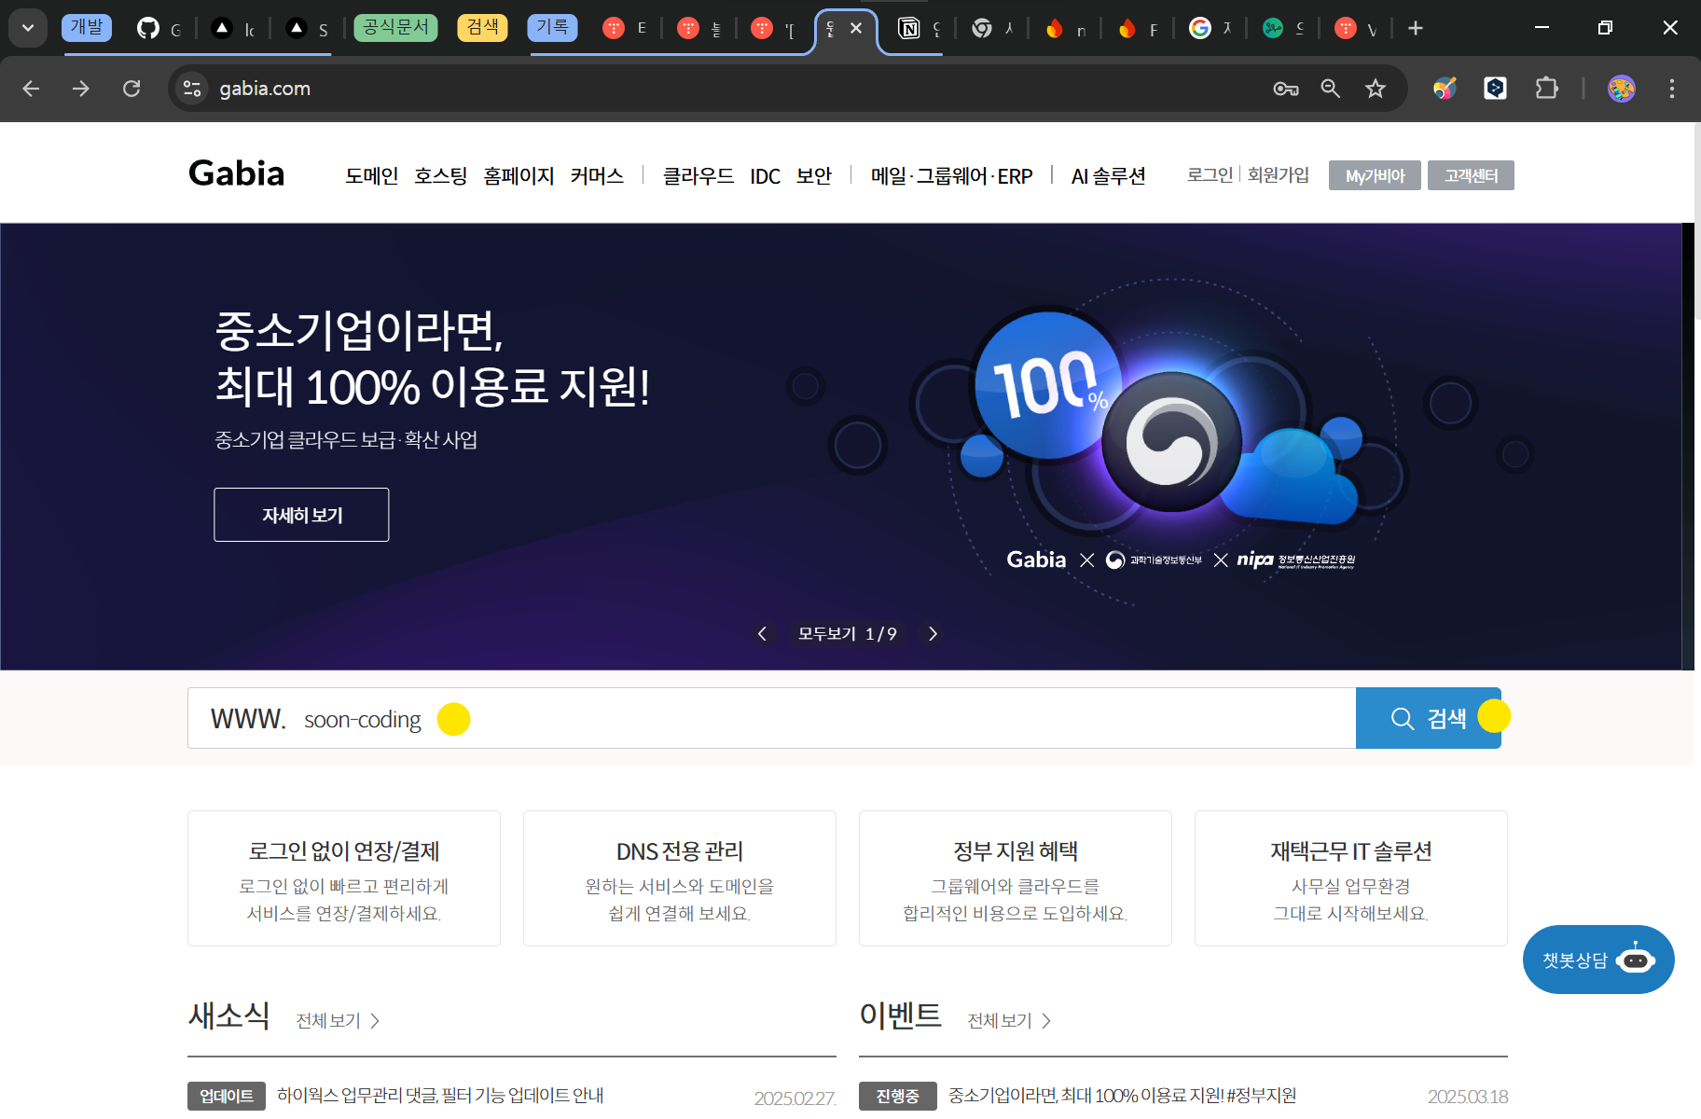Open the zoom magnifier icon in address bar
Viewport: 1701px width, 1119px height.
(1331, 89)
